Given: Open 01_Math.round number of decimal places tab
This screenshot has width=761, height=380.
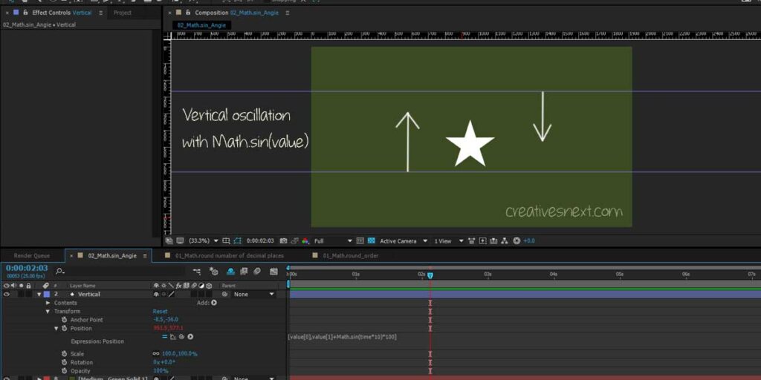Looking at the screenshot, I should pyautogui.click(x=230, y=255).
